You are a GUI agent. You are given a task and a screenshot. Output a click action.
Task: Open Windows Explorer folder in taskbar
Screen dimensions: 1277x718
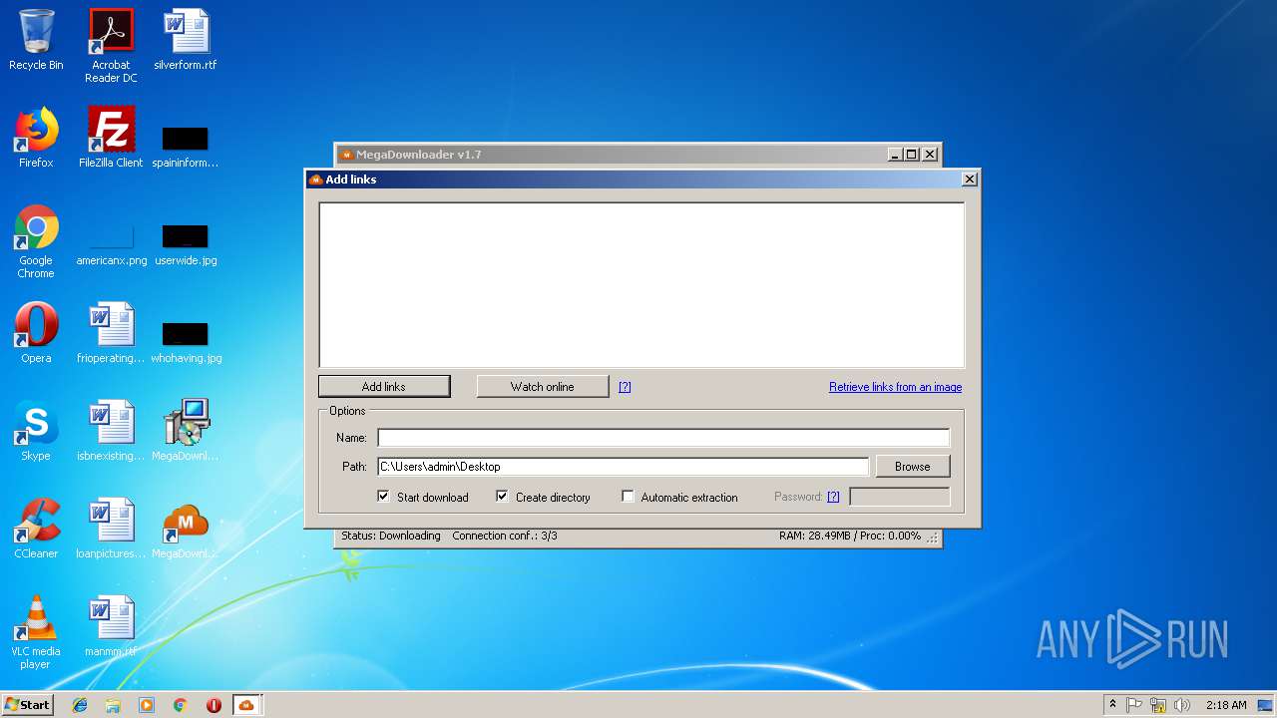point(113,705)
